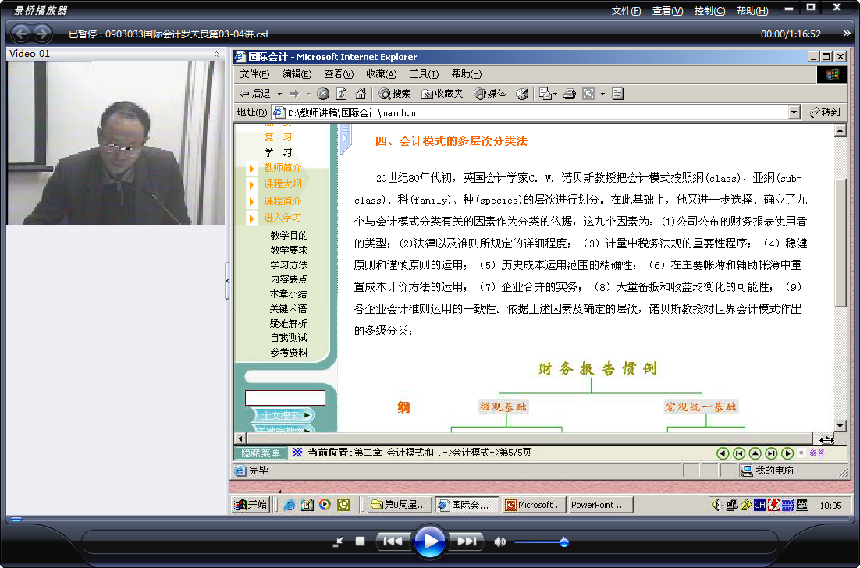Click the 开始 Start button
Screen dimensions: 860x568
click(x=251, y=504)
